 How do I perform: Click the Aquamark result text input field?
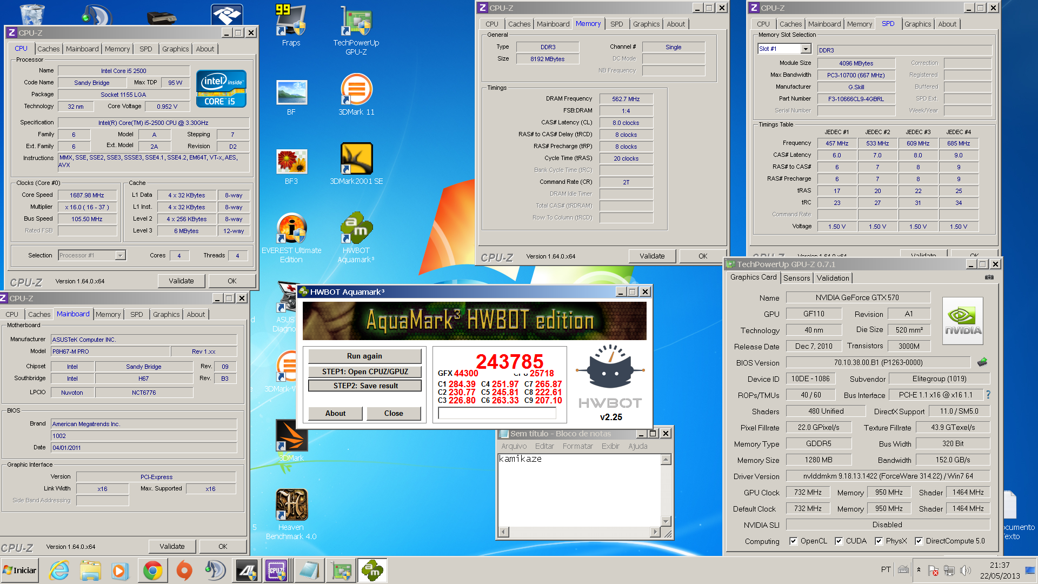[x=497, y=413]
